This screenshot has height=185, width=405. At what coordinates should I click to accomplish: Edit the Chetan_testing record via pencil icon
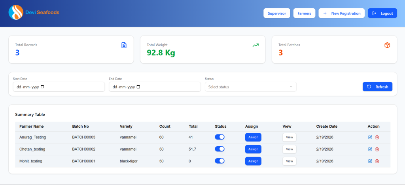(370, 149)
